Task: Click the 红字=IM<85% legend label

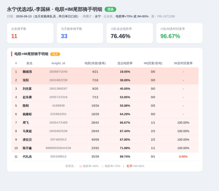Action: pos(135,166)
